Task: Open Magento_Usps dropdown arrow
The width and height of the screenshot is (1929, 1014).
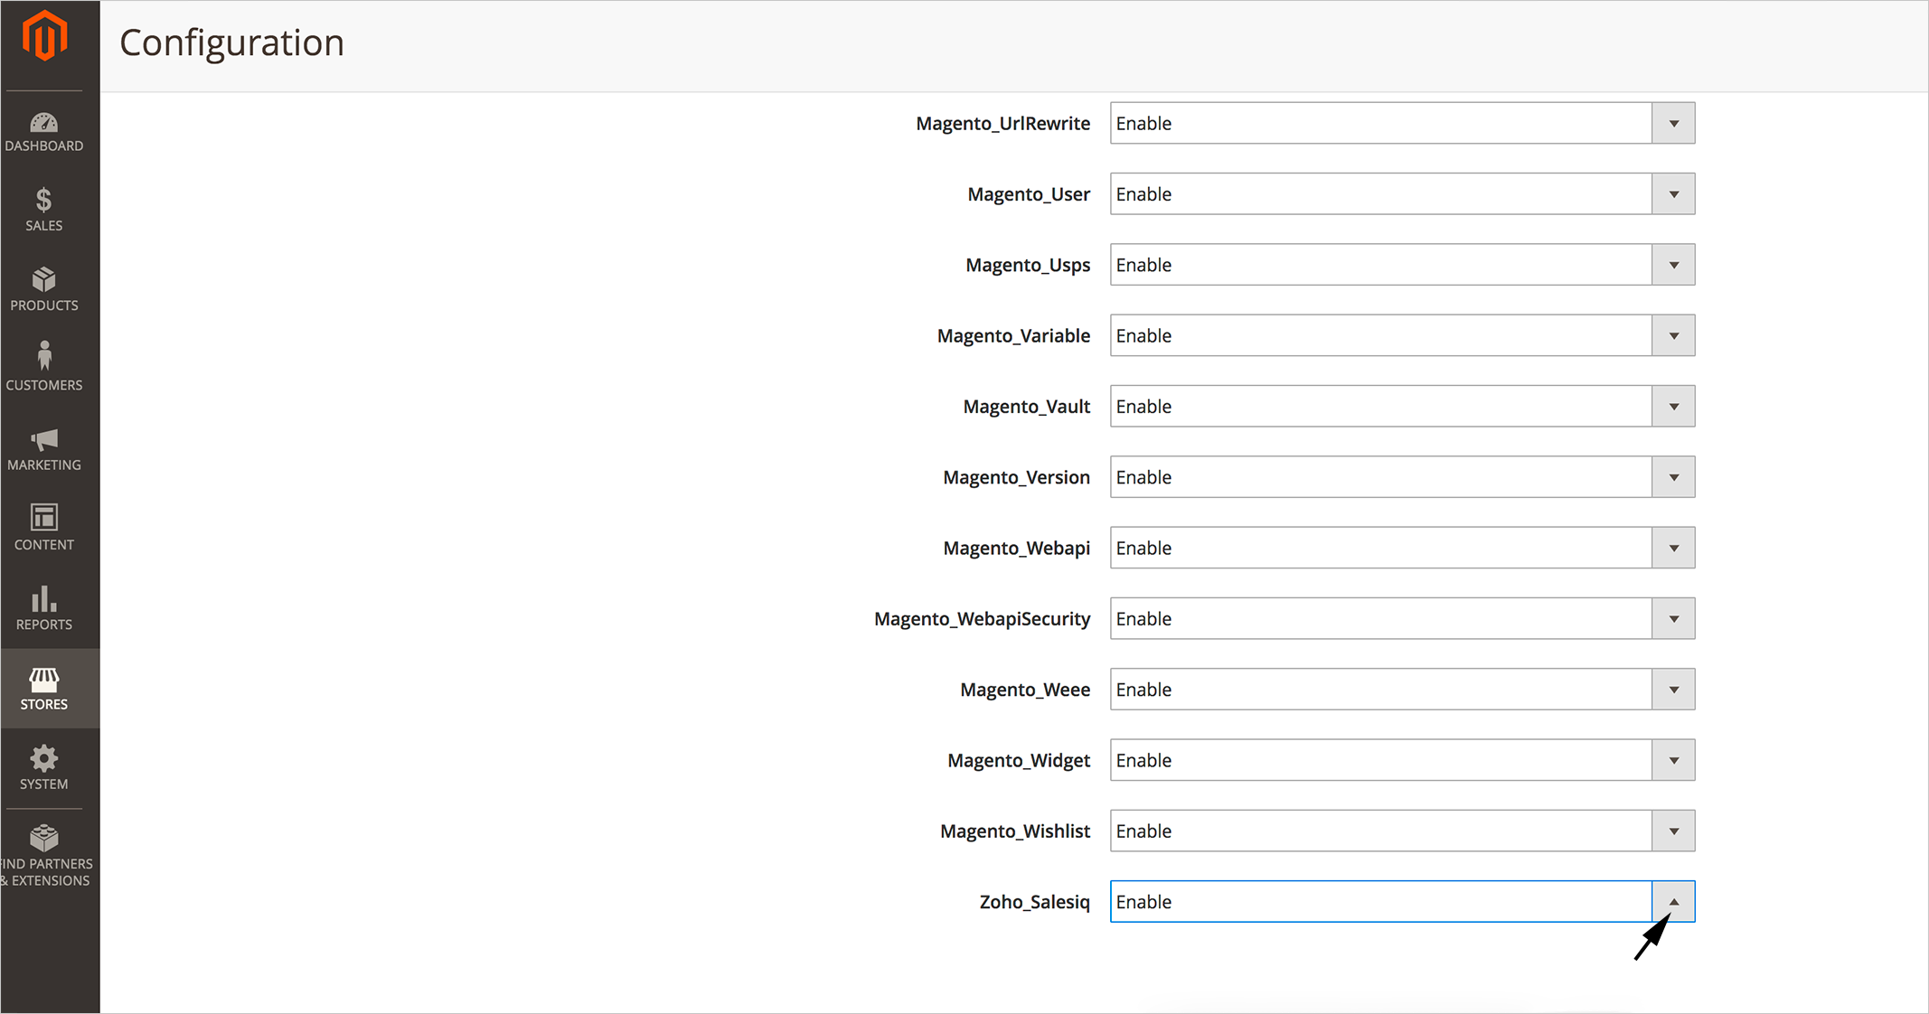Action: (x=1673, y=265)
